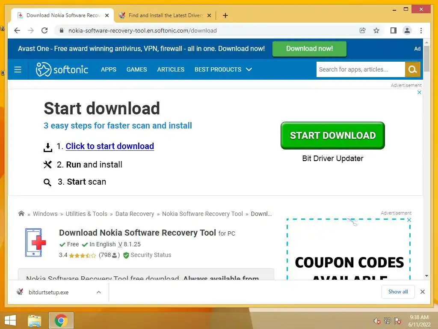Switch to Download Nokia Software Recovery tab
The image size is (438, 329).
click(x=62, y=15)
